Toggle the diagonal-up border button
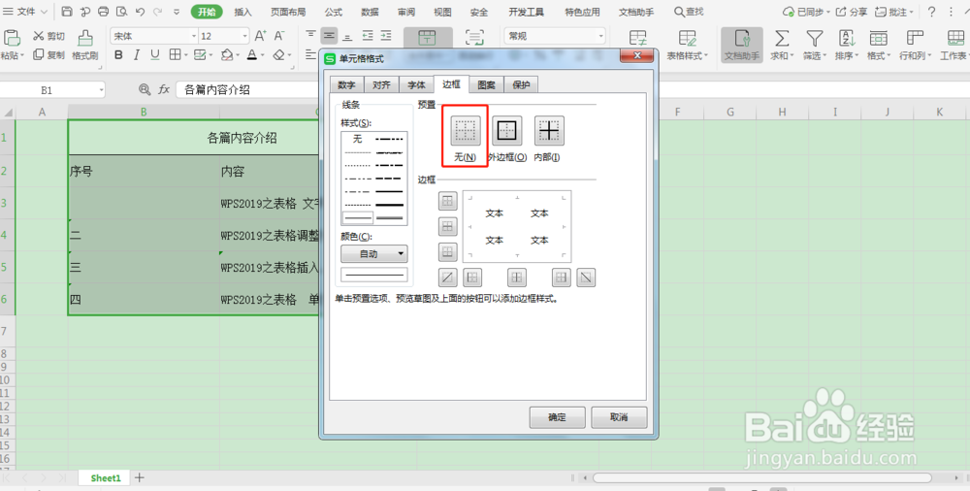 coord(447,278)
